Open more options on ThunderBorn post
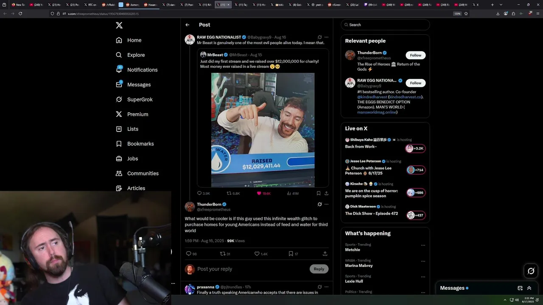 (x=326, y=204)
